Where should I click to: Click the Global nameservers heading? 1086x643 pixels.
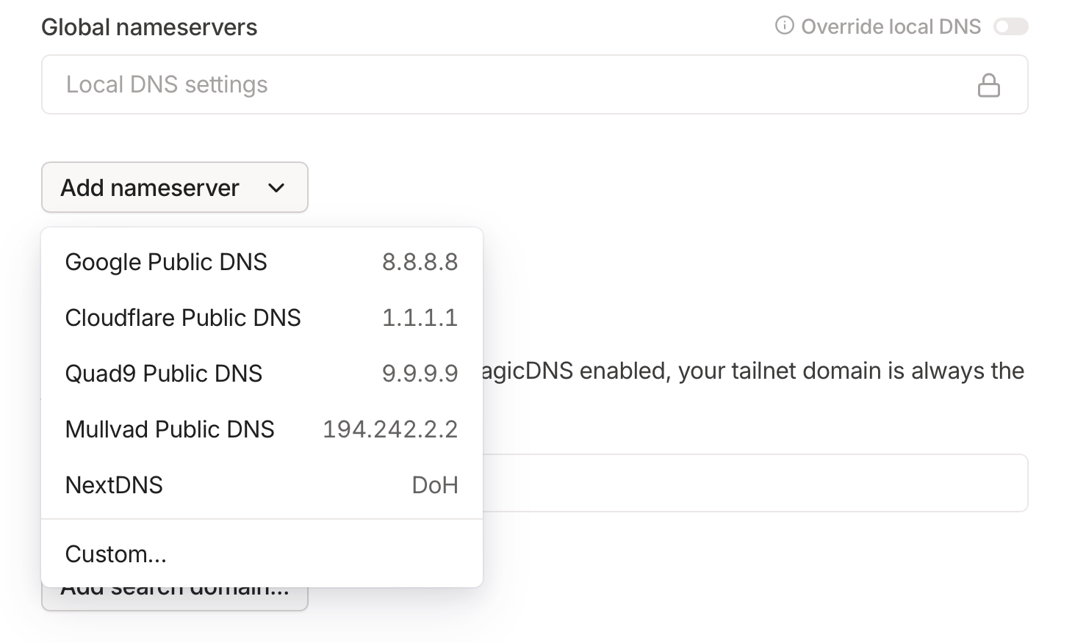coord(149,27)
